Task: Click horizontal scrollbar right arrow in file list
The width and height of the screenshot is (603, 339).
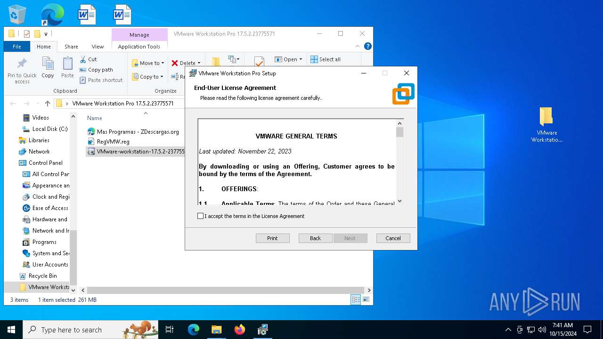Action: coord(369,291)
